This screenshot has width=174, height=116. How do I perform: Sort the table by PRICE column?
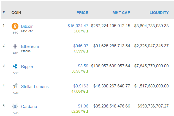click(82, 13)
